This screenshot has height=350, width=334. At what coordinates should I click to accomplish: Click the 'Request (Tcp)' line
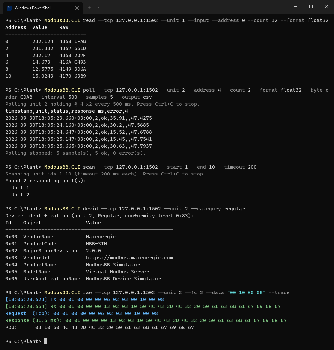pos(82,313)
